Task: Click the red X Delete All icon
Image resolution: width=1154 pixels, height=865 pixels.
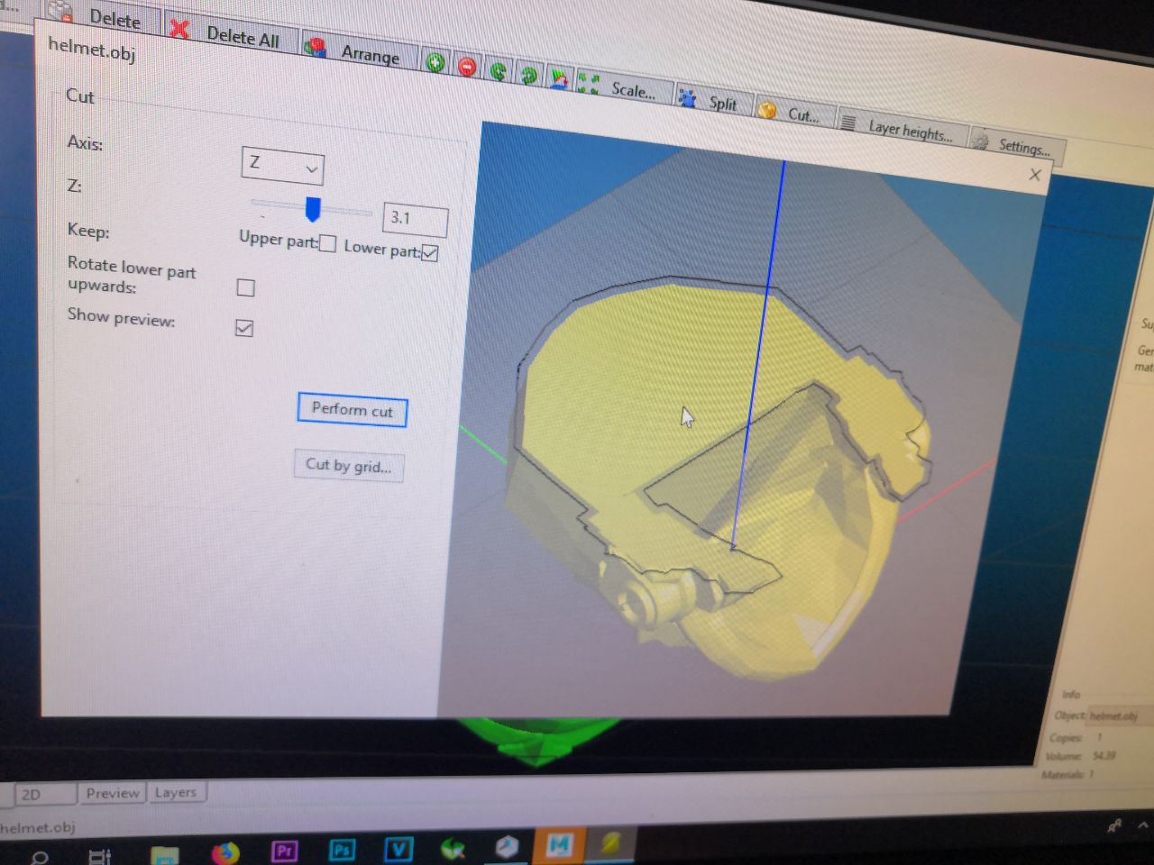Action: click(179, 28)
